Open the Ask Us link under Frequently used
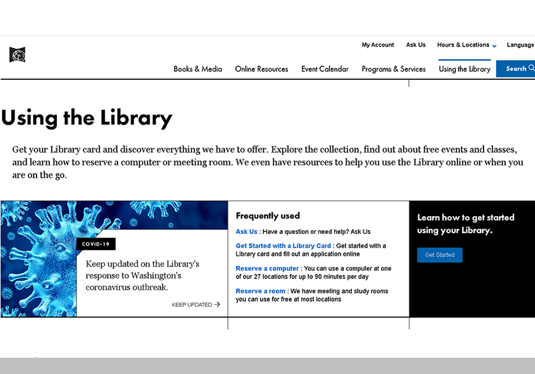This screenshot has width=535, height=374. coord(246,232)
